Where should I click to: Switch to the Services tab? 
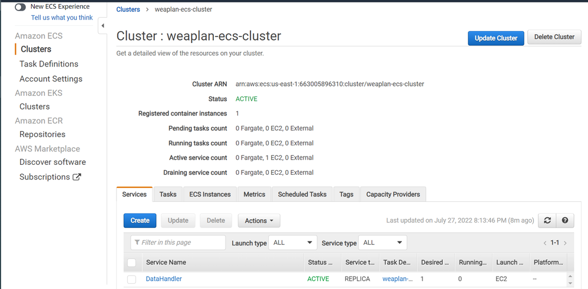[x=134, y=194]
